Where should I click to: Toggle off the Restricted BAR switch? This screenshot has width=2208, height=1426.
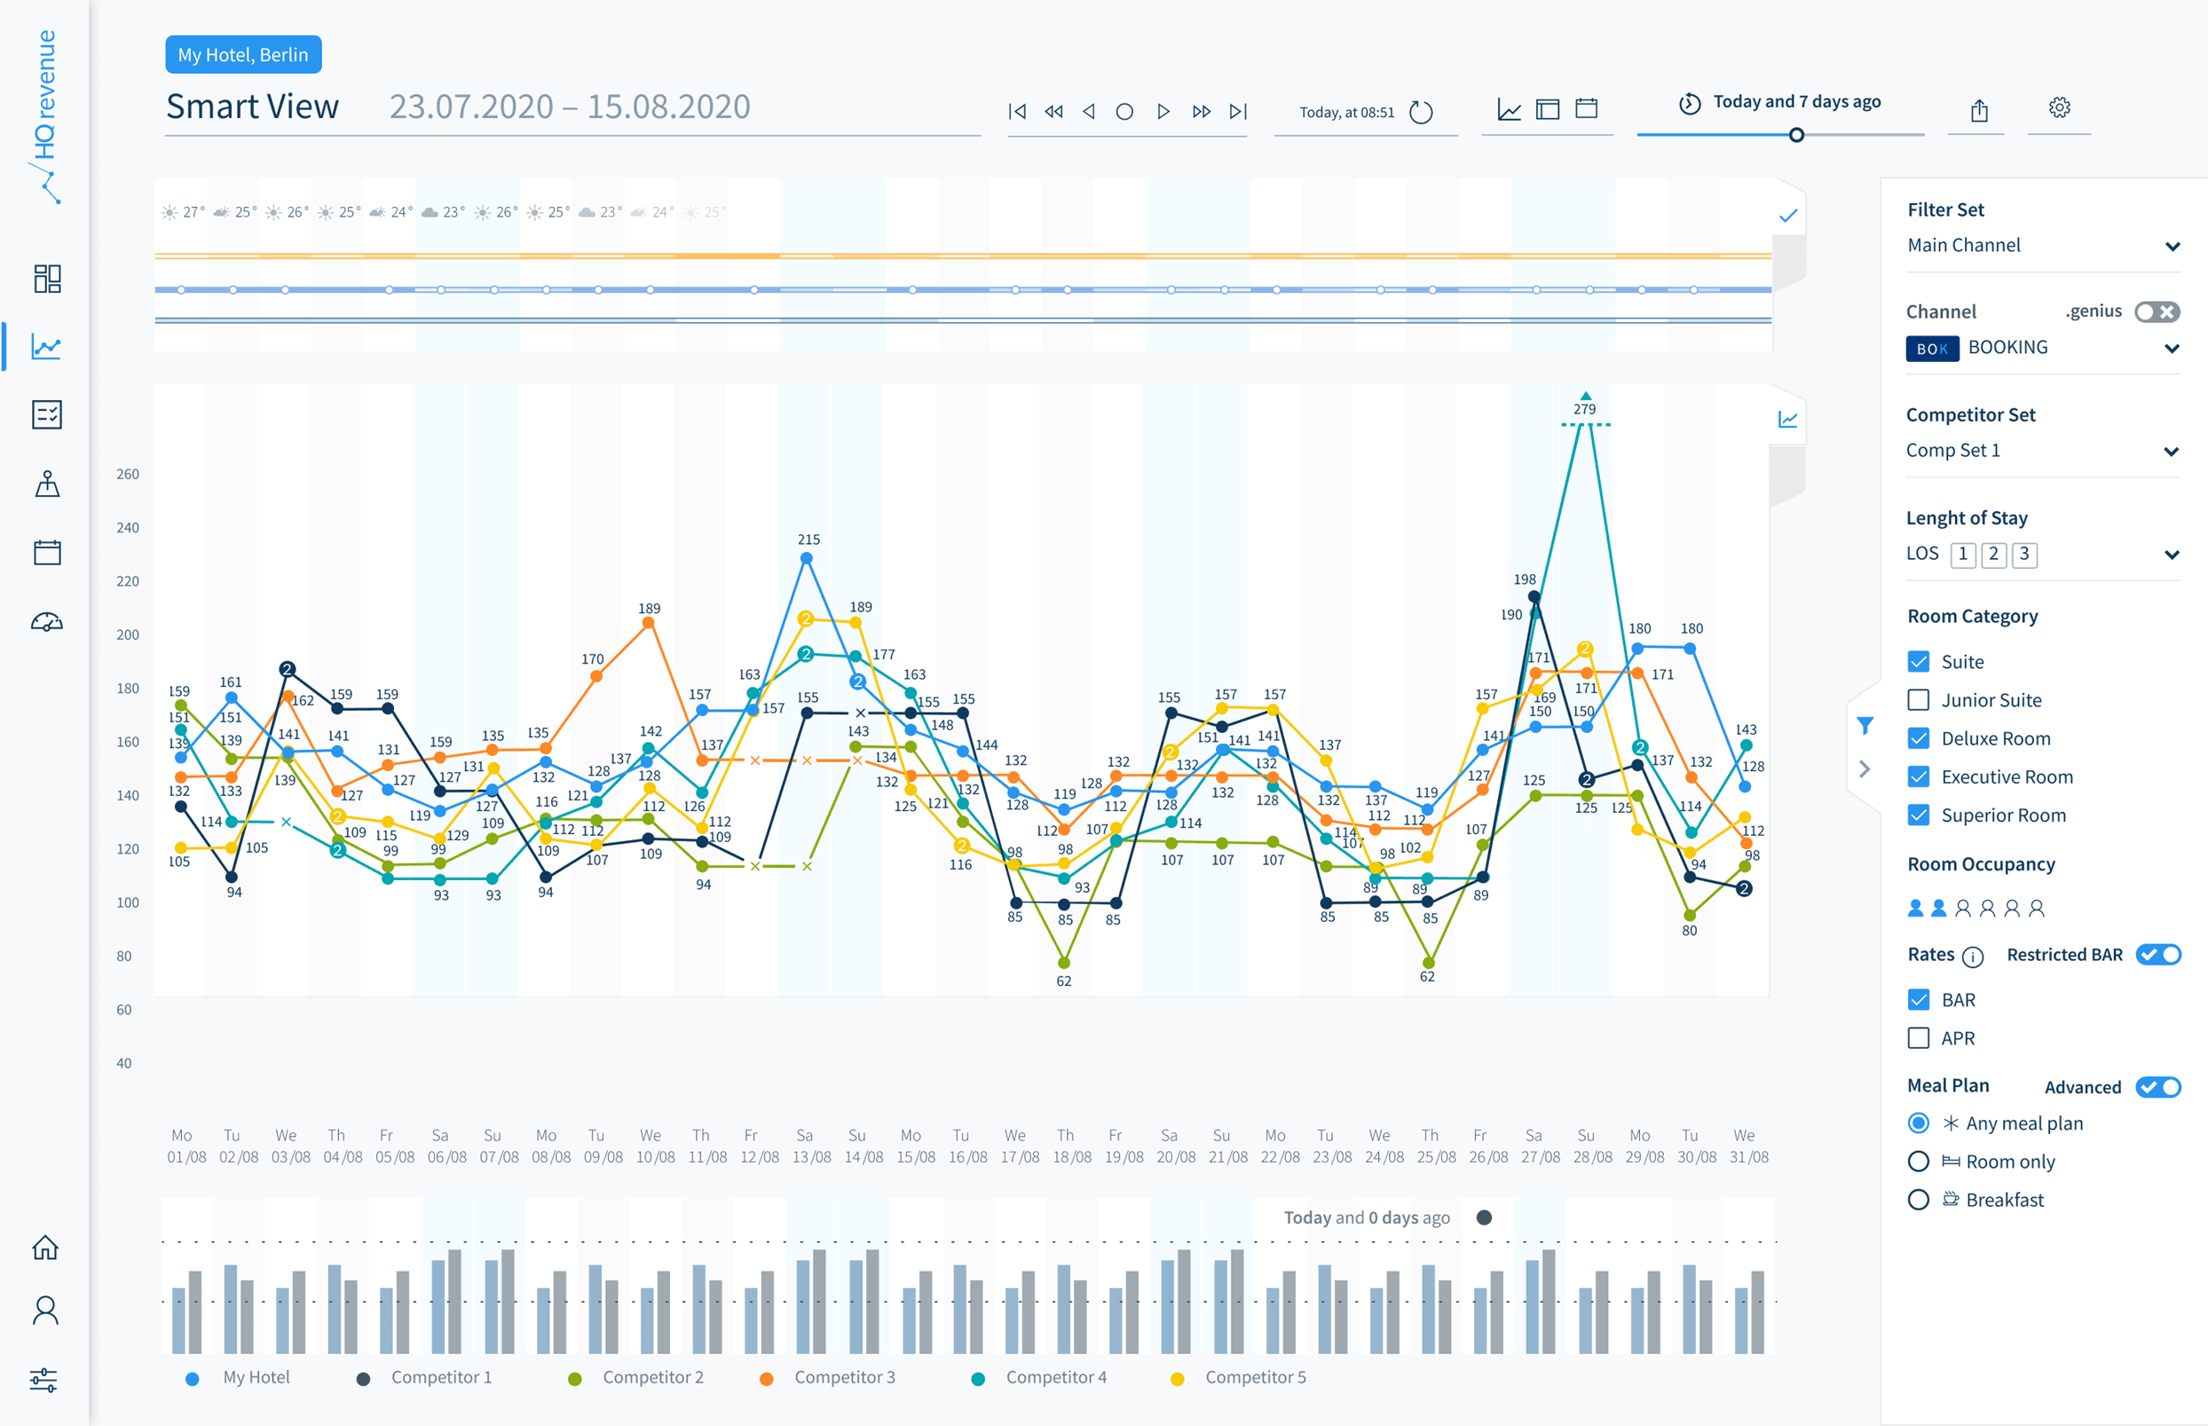pos(2159,955)
